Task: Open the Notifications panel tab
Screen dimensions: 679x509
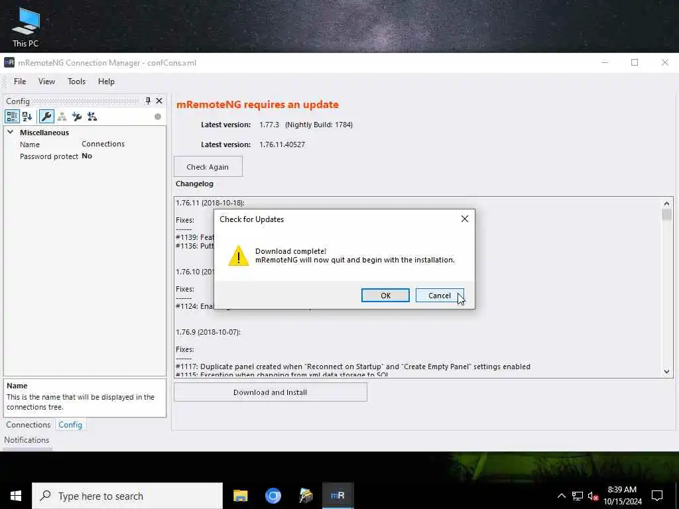Action: coord(27,440)
